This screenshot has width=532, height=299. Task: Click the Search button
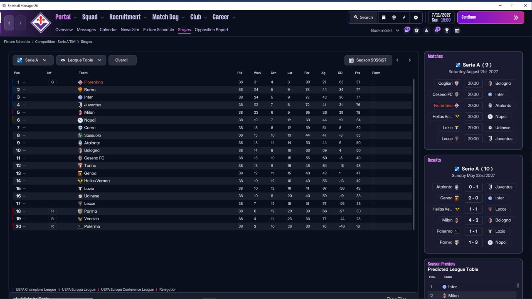click(363, 17)
